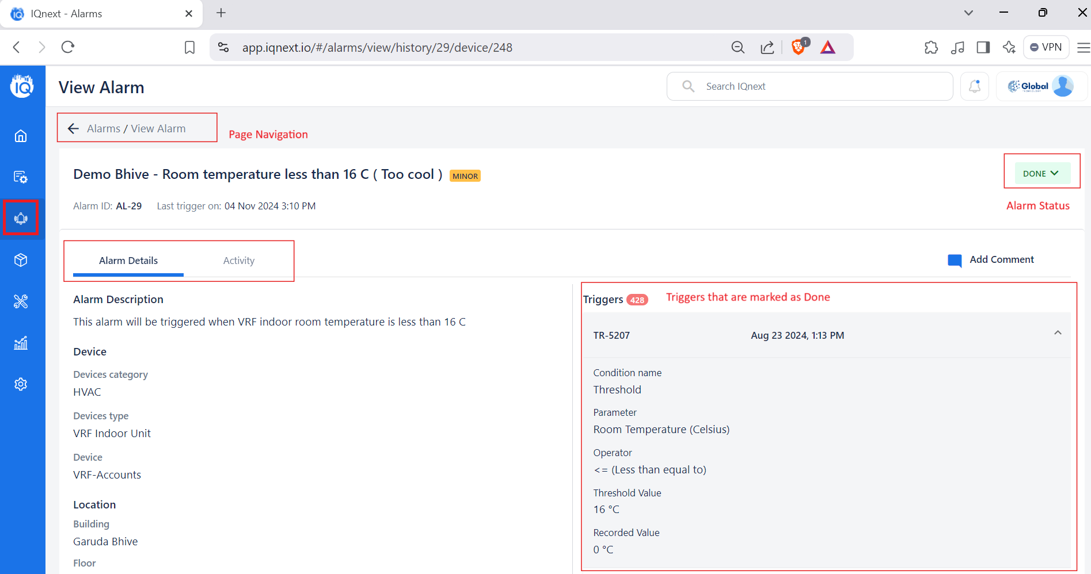The height and width of the screenshot is (574, 1091).
Task: Click the Alarms breadcrumb link
Action: pos(104,128)
